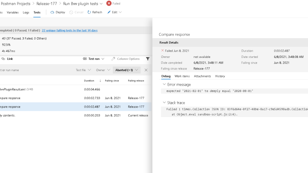Click the 92.5% pass percentage value
Image resolution: width=308 pixels, height=173 pixels.
coord(6,45)
